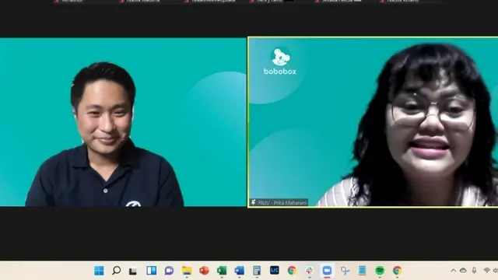Open Notepad from the taskbar
This screenshot has height=280, width=498.
[x=362, y=271]
